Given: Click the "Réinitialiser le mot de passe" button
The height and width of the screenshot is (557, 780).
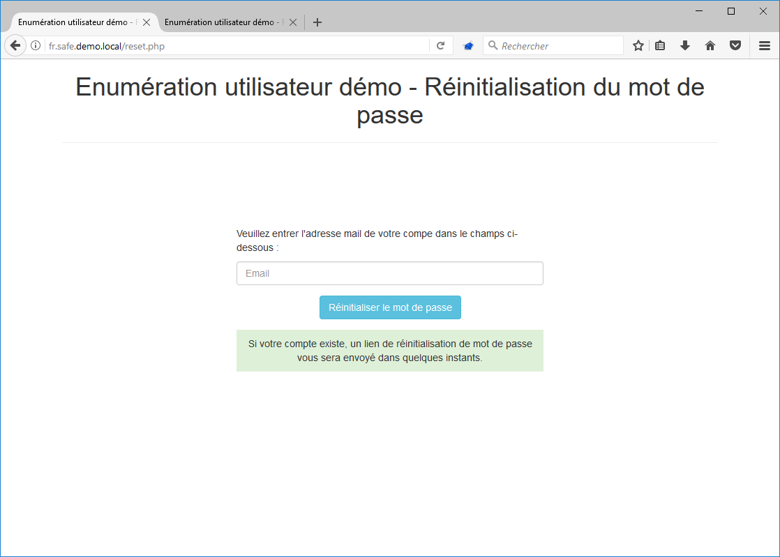Looking at the screenshot, I should tap(390, 307).
